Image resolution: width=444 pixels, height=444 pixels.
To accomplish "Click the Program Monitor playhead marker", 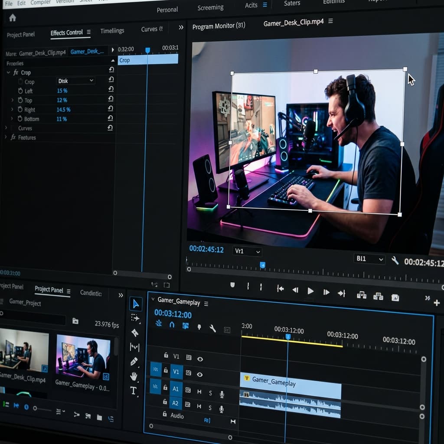I will [262, 265].
